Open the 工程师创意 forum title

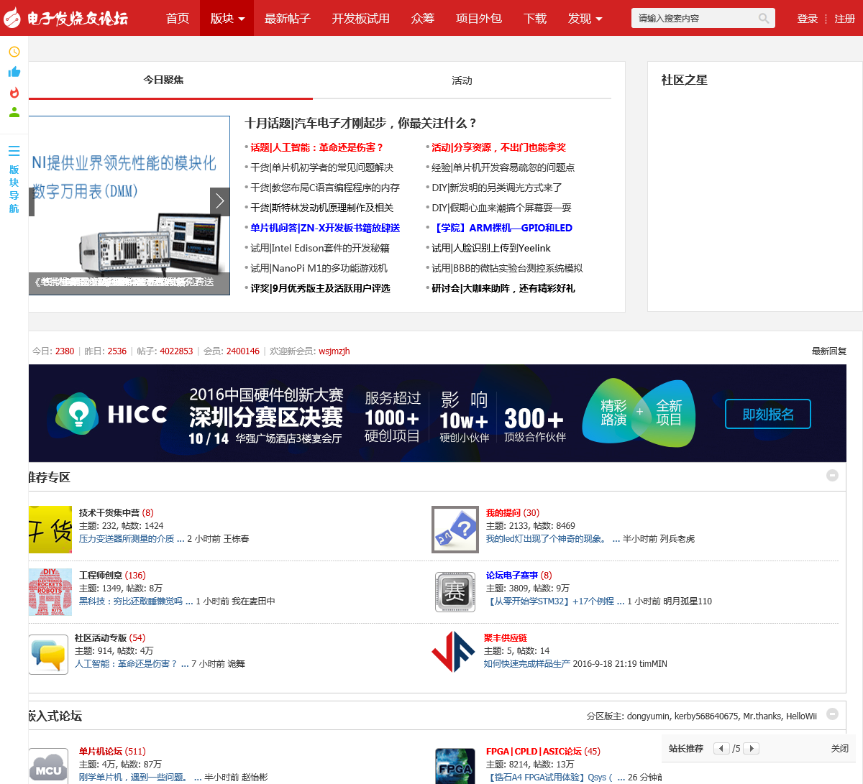(x=101, y=575)
